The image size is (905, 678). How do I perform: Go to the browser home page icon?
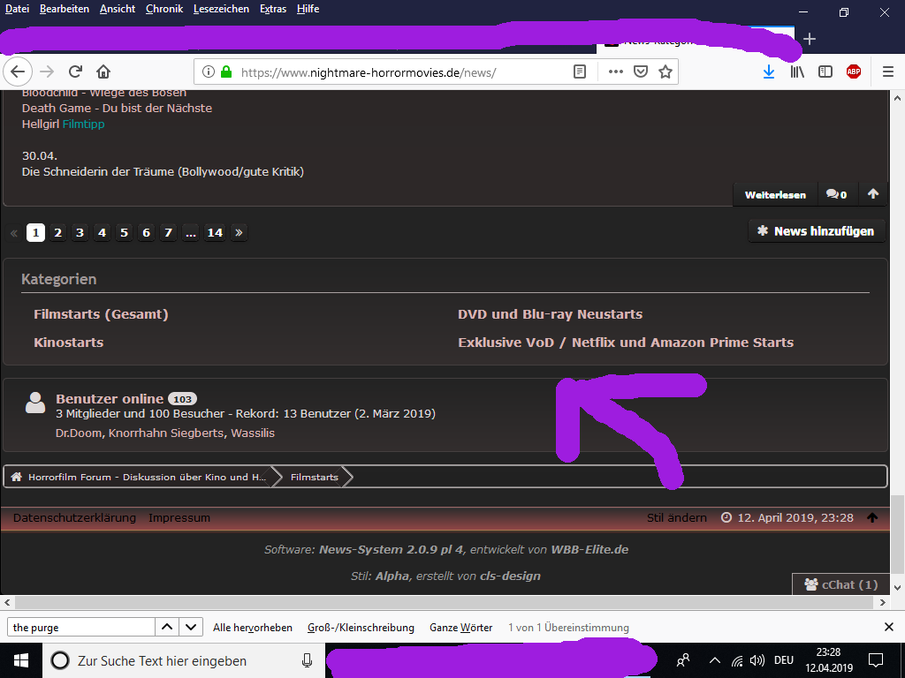[x=103, y=72]
